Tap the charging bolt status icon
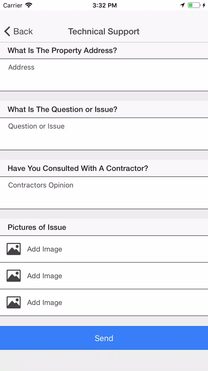The image size is (208, 371). [x=204, y=5]
